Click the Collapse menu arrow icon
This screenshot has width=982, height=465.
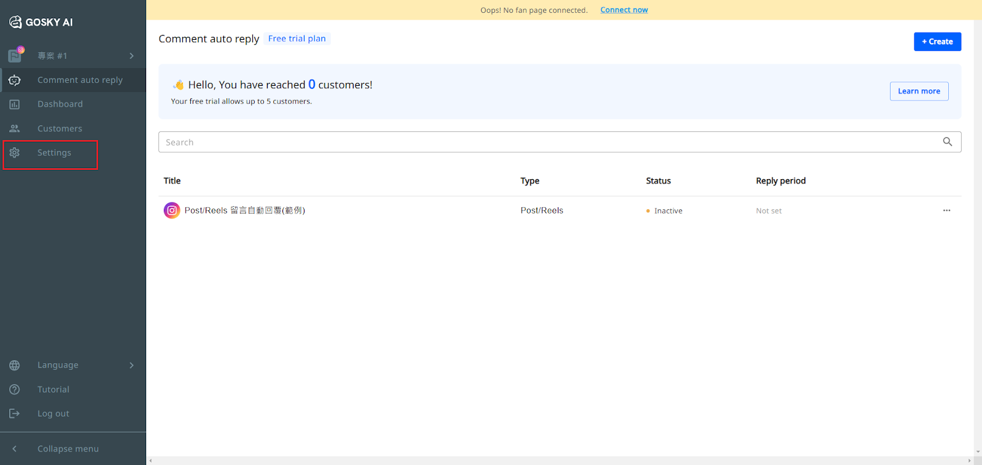coord(15,449)
